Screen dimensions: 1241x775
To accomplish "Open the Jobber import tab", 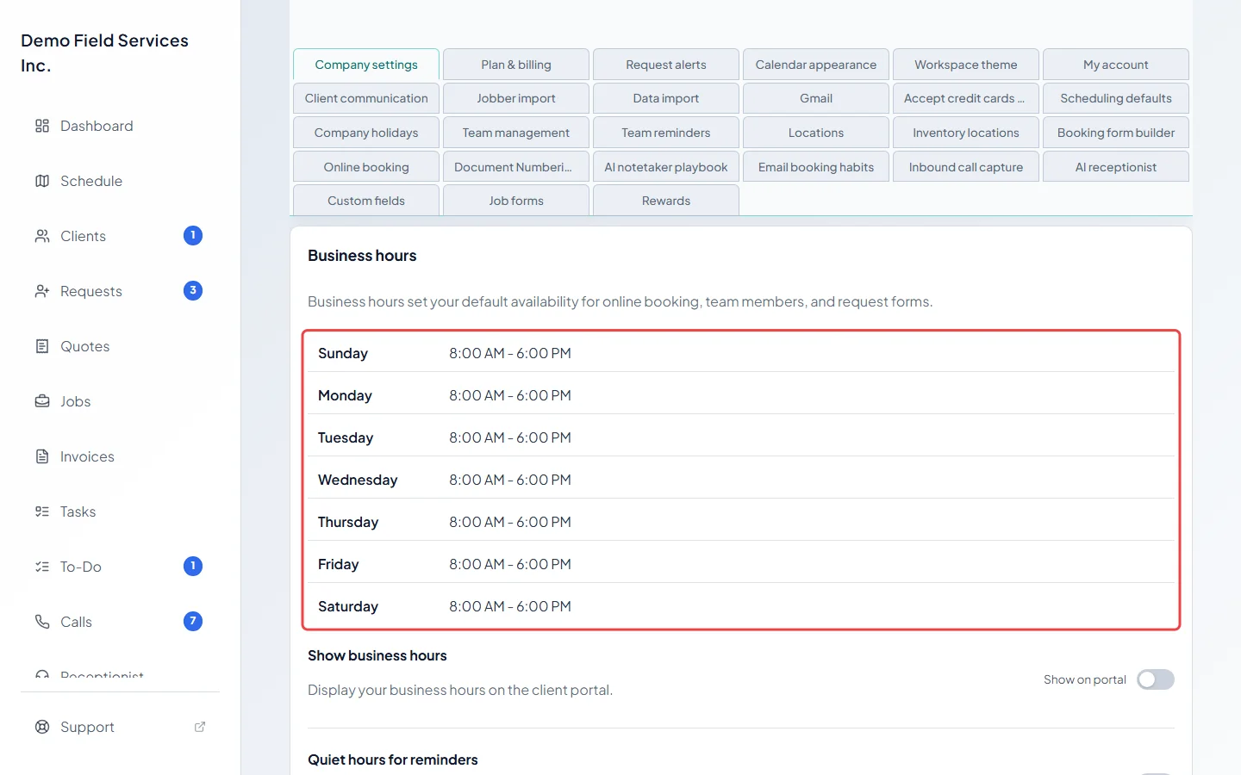I will (516, 98).
